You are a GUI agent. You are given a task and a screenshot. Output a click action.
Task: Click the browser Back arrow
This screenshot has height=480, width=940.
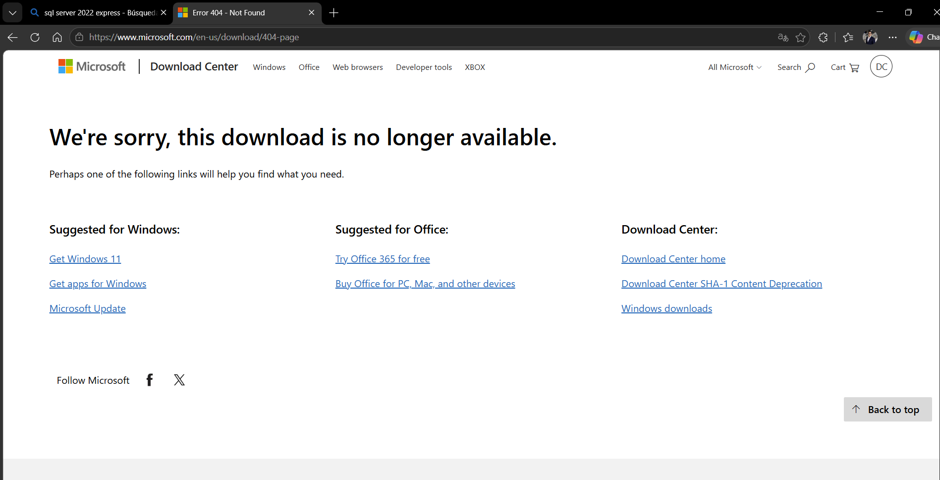(13, 37)
